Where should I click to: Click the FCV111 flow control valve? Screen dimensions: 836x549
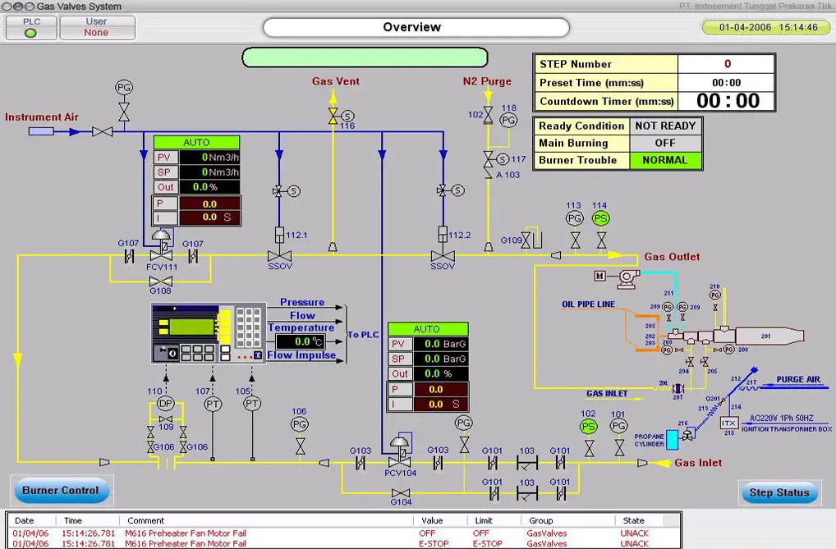161,255
